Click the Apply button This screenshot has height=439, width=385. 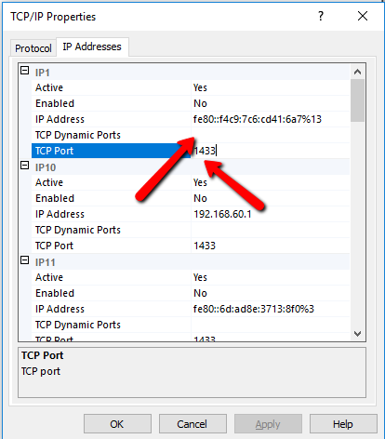coord(268,424)
